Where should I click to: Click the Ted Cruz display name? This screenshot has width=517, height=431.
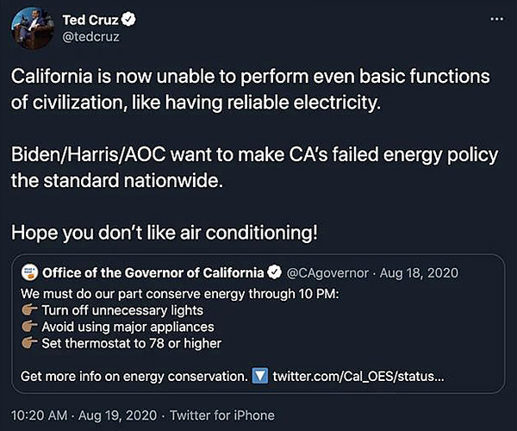[90, 20]
